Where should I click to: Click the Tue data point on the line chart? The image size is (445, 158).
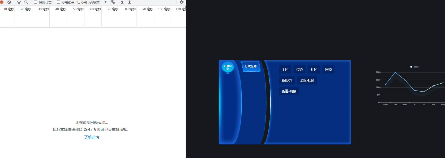pos(395,72)
